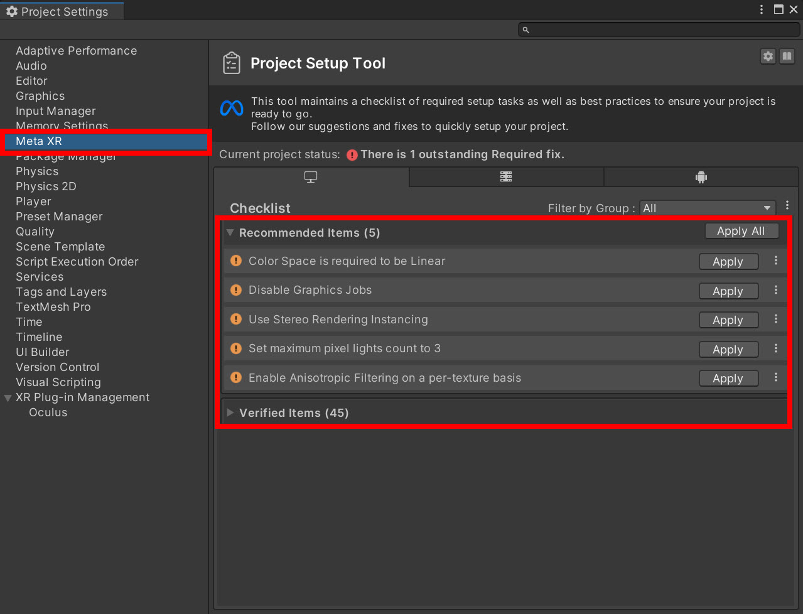Select Player settings category
Viewport: 803px width, 614px height.
tap(33, 202)
